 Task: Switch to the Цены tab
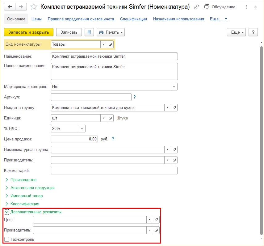36,19
